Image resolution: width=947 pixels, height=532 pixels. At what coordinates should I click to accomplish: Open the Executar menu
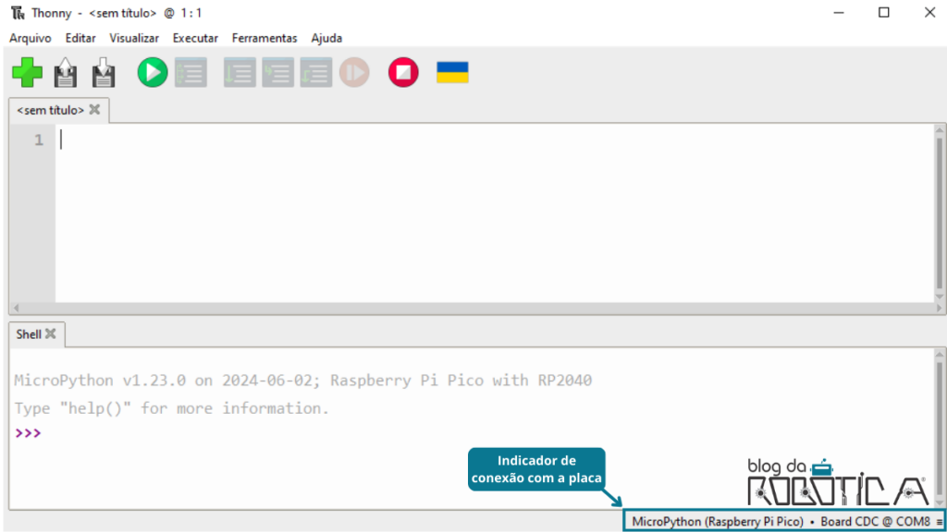[195, 38]
